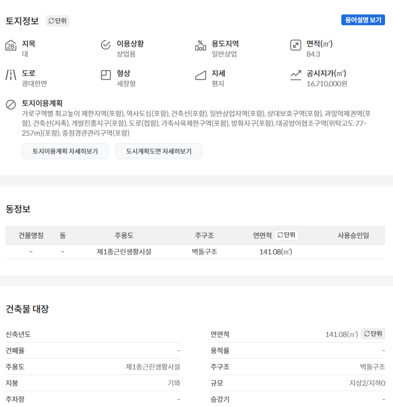Image resolution: width=393 pixels, height=407 pixels.
Task: Click the 승강기 row label
Action: tap(220, 399)
